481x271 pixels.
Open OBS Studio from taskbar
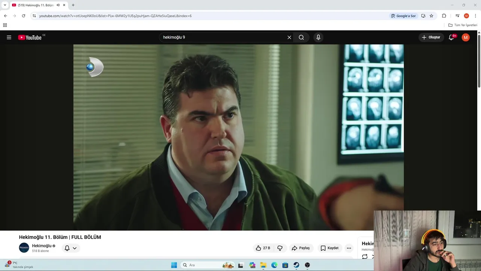coord(307,265)
